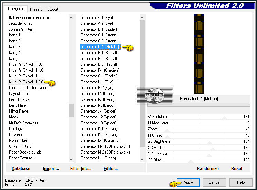Select Generator C-2 (Straws) filter
257x190 pixels.
(x=99, y=41)
